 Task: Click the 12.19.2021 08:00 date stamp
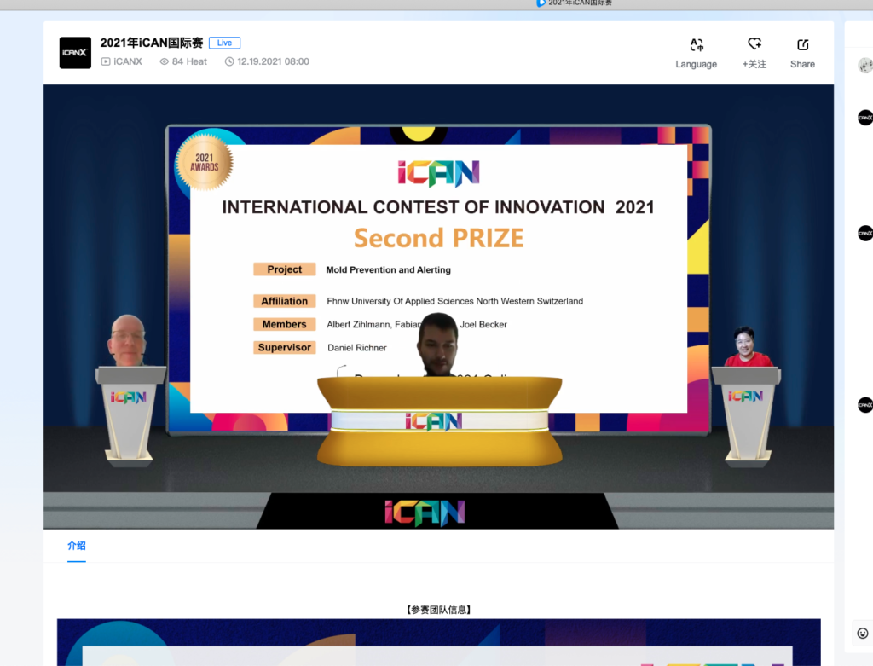273,61
